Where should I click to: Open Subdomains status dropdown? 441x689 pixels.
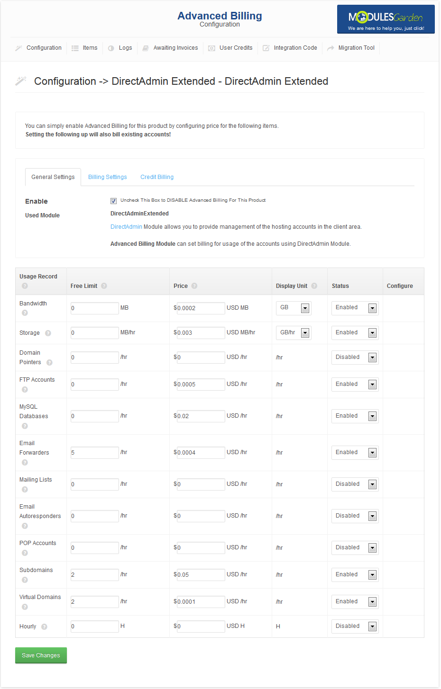[x=355, y=575]
